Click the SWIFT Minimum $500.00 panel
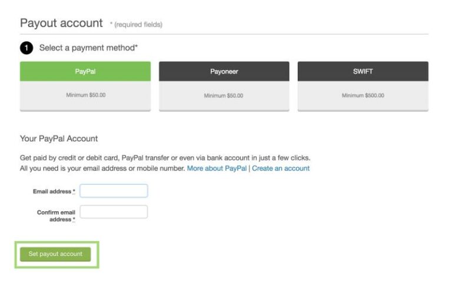Image resolution: width=452 pixels, height=283 pixels. click(363, 95)
